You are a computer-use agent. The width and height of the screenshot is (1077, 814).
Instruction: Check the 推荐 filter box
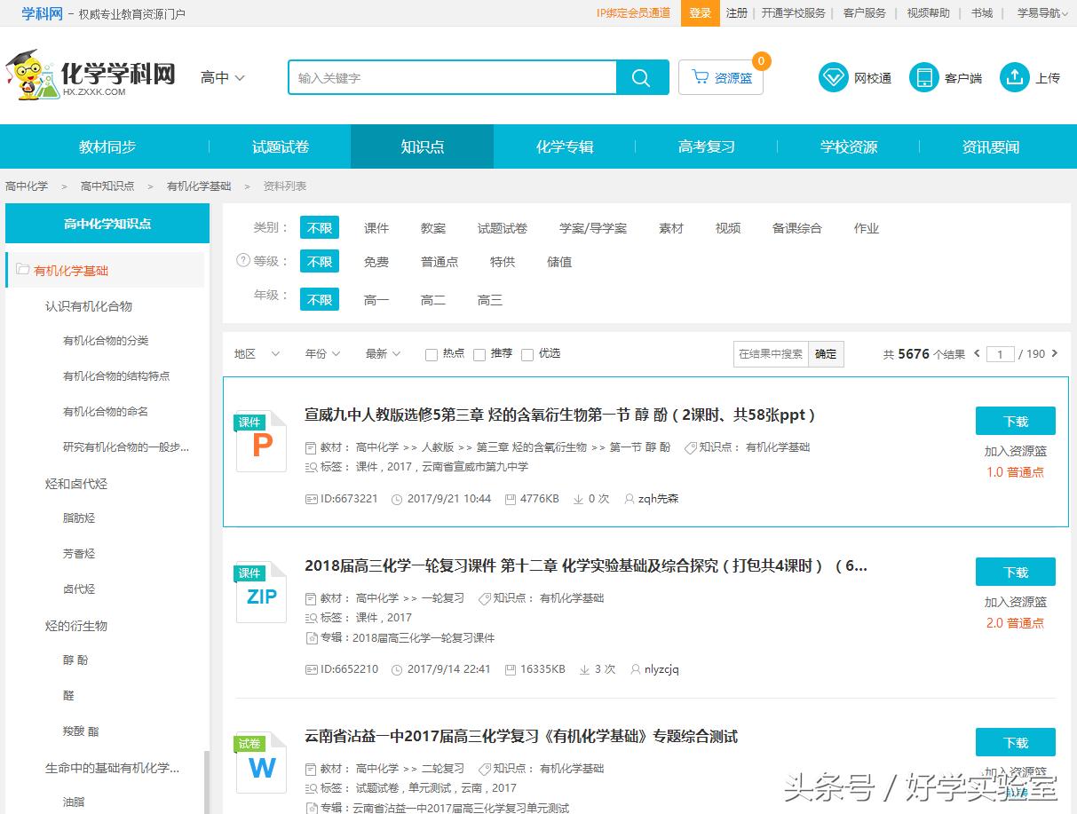point(479,352)
